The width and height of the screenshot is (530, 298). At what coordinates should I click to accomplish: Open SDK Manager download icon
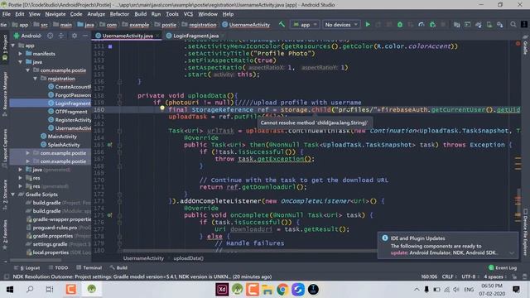[x=500, y=25]
